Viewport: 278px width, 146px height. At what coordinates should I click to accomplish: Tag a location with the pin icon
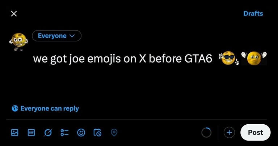(x=114, y=133)
